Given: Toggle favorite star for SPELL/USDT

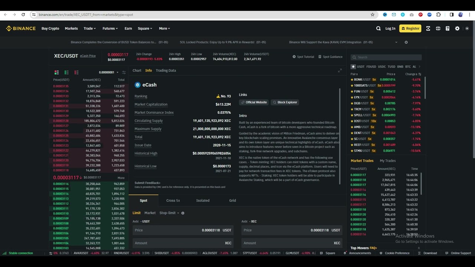Looking at the screenshot, I should tap(352, 115).
